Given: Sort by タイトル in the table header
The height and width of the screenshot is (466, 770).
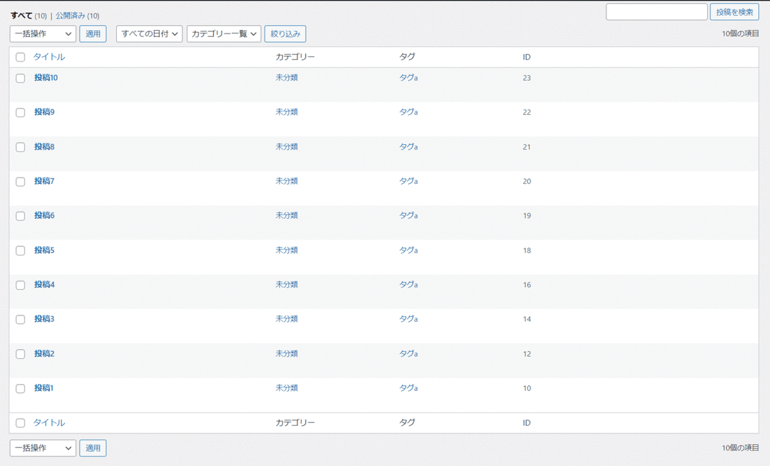Looking at the screenshot, I should [49, 57].
